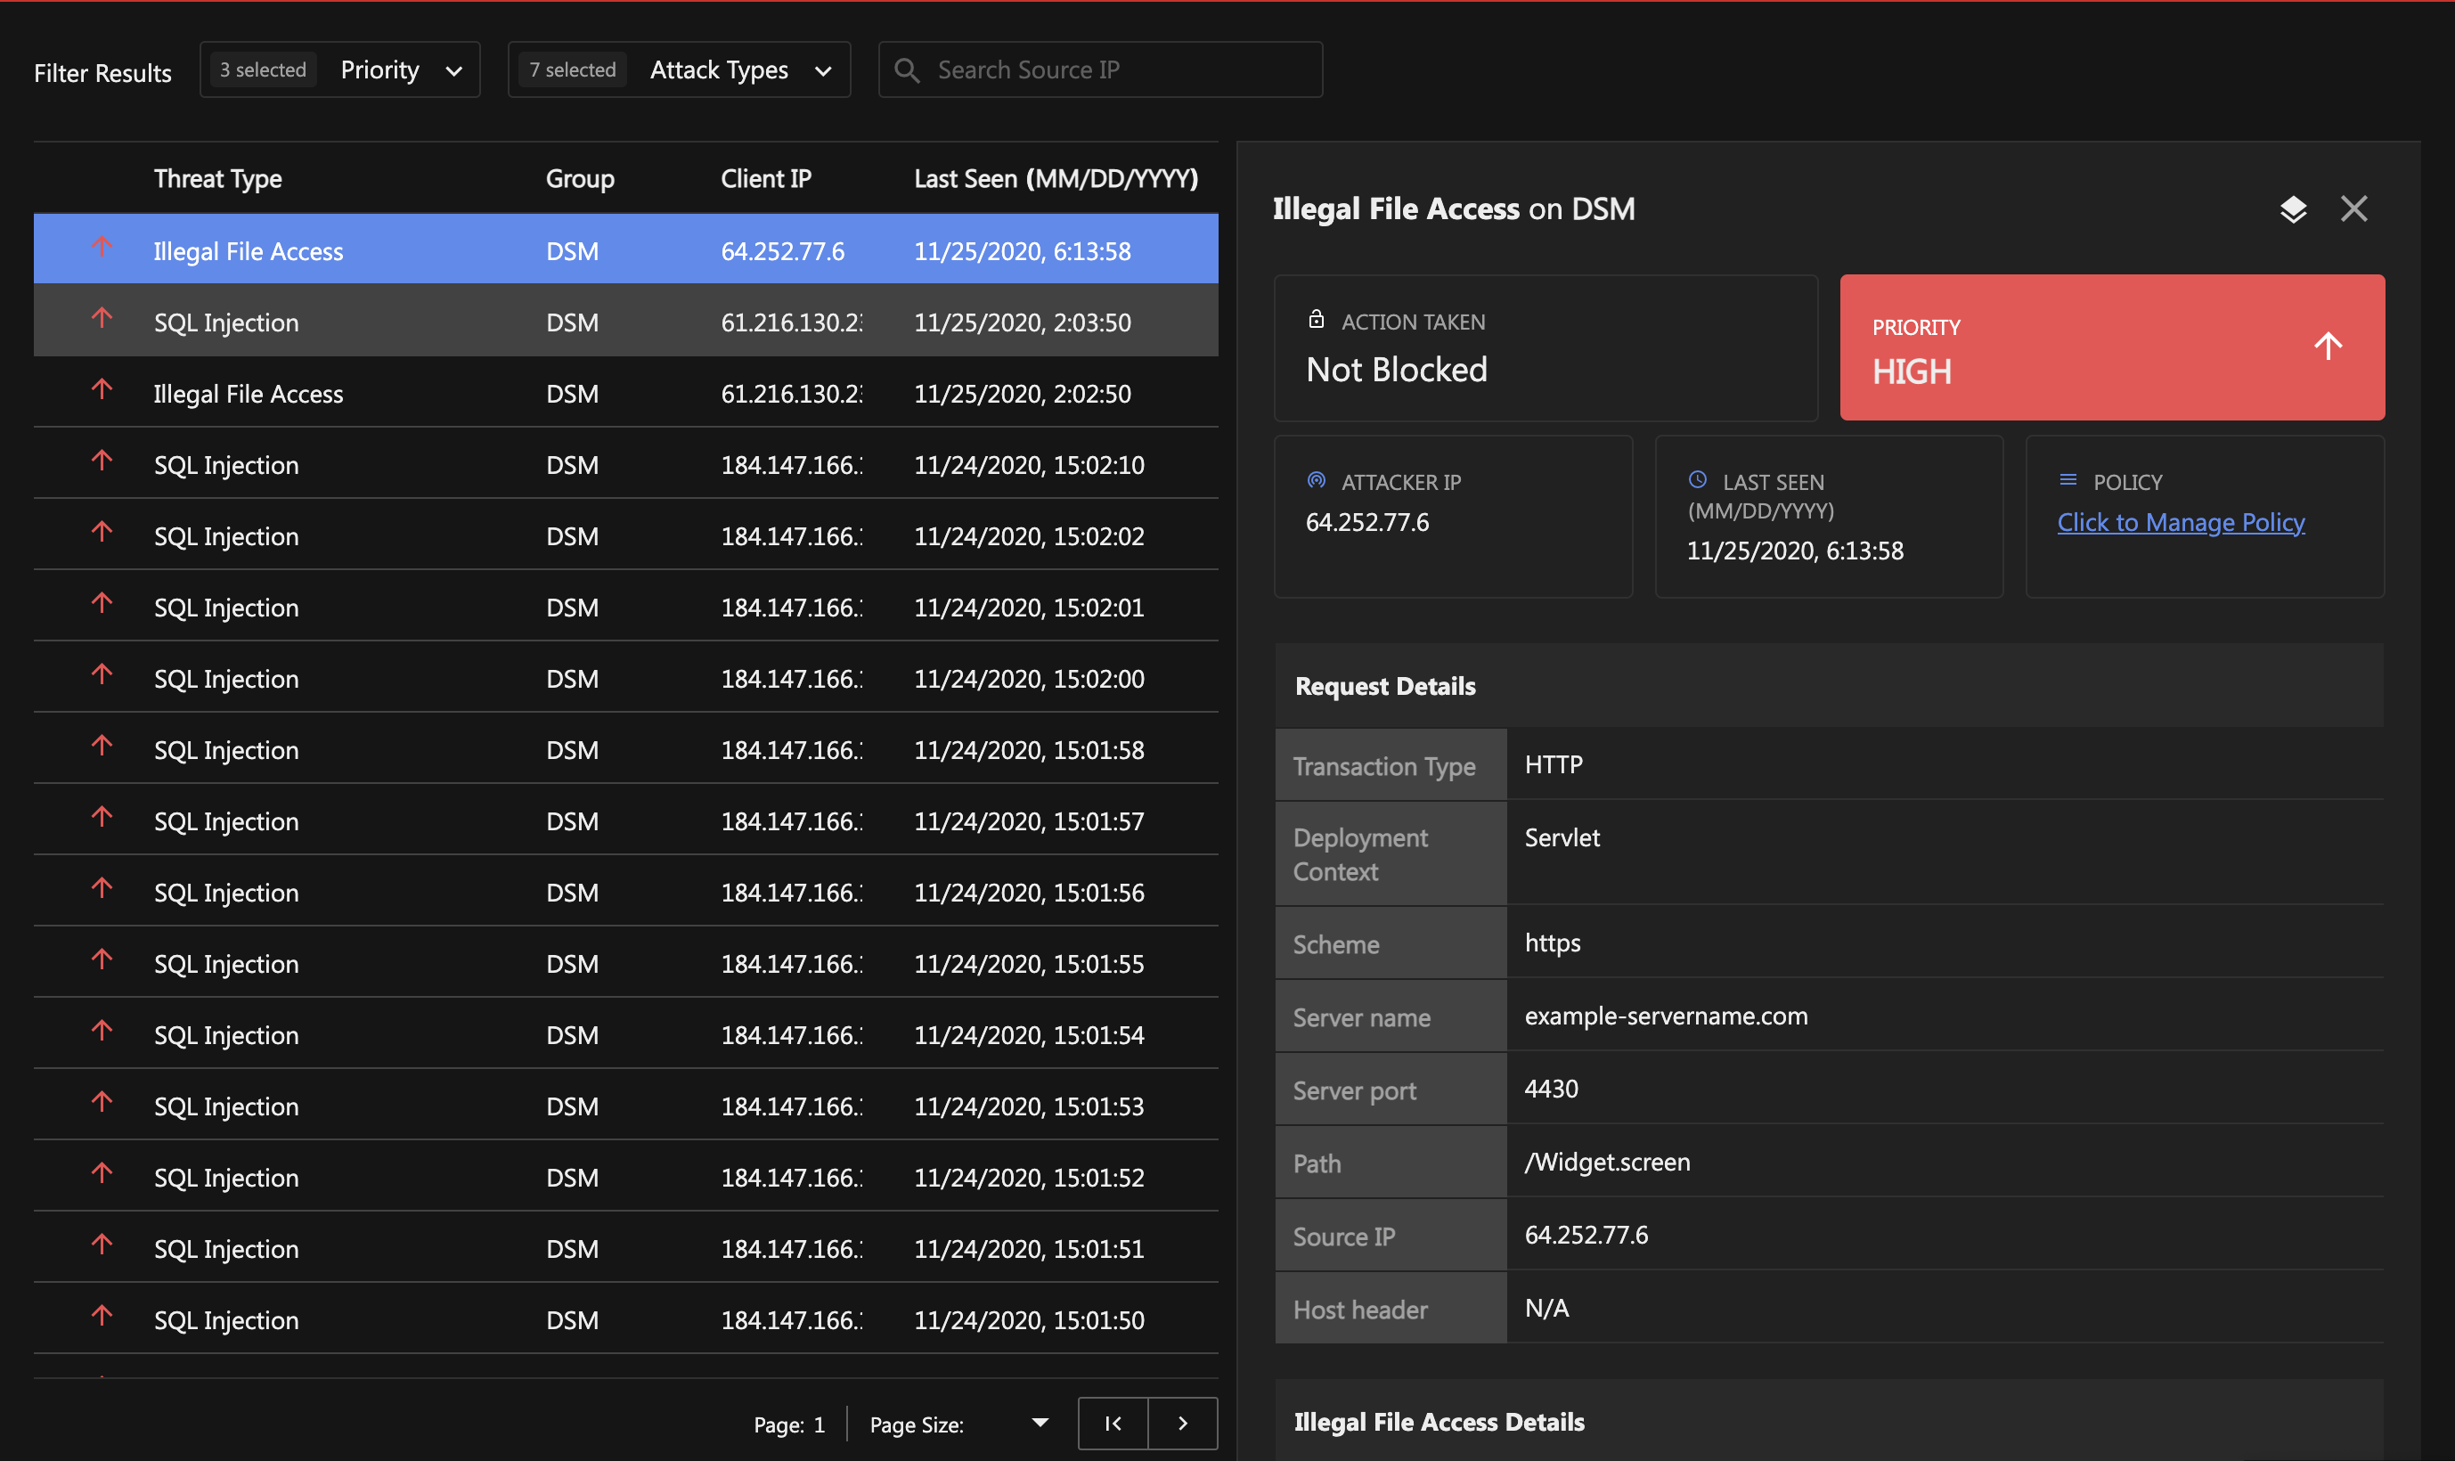The width and height of the screenshot is (2455, 1461).
Task: Click the Illegal File Access Details header
Action: coord(1829,1420)
